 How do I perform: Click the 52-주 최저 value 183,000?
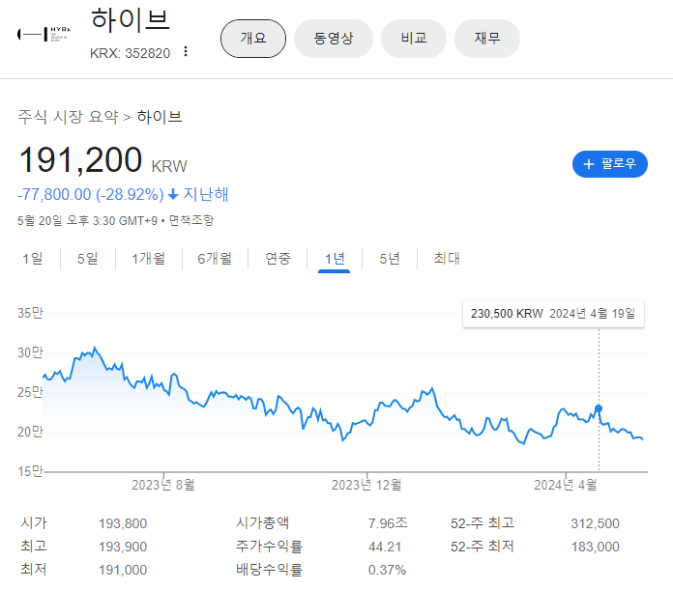(595, 547)
